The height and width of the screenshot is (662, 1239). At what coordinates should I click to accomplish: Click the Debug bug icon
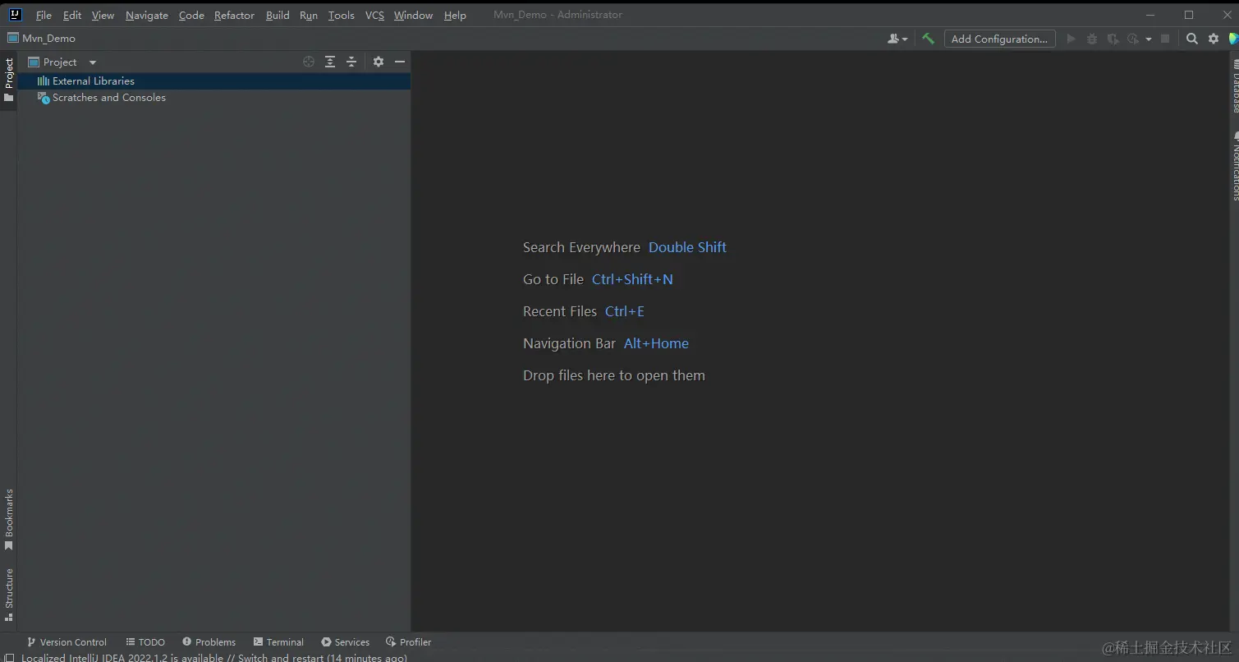(1092, 39)
